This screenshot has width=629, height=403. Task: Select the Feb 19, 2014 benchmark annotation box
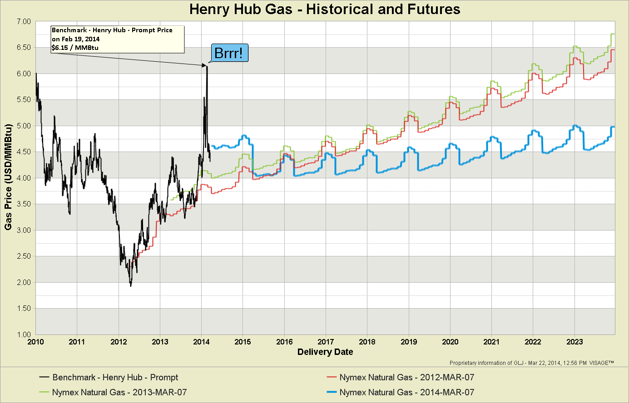point(117,39)
